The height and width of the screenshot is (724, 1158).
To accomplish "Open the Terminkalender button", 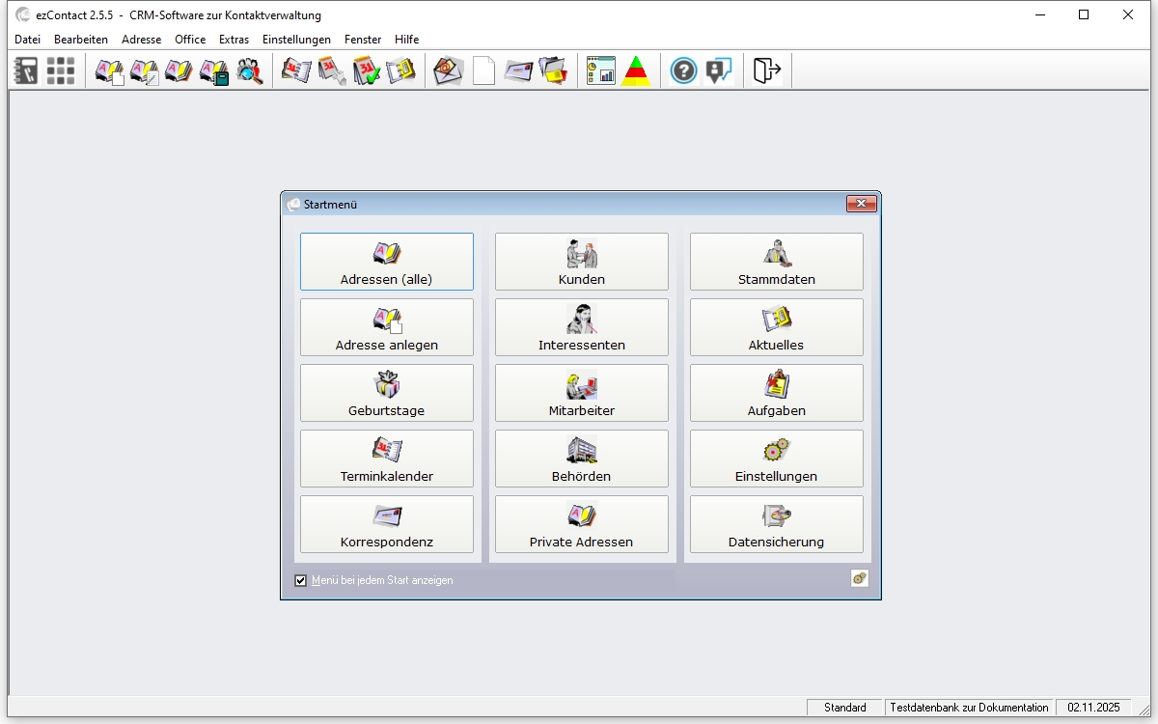I will coord(387,459).
